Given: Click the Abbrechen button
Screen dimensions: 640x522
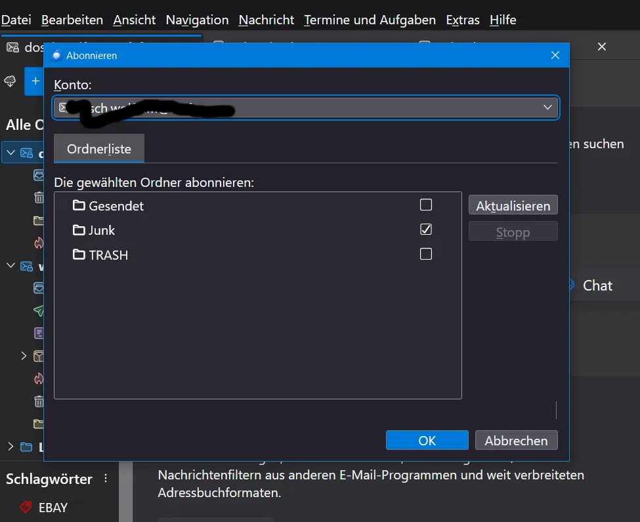Looking at the screenshot, I should coord(517,441).
